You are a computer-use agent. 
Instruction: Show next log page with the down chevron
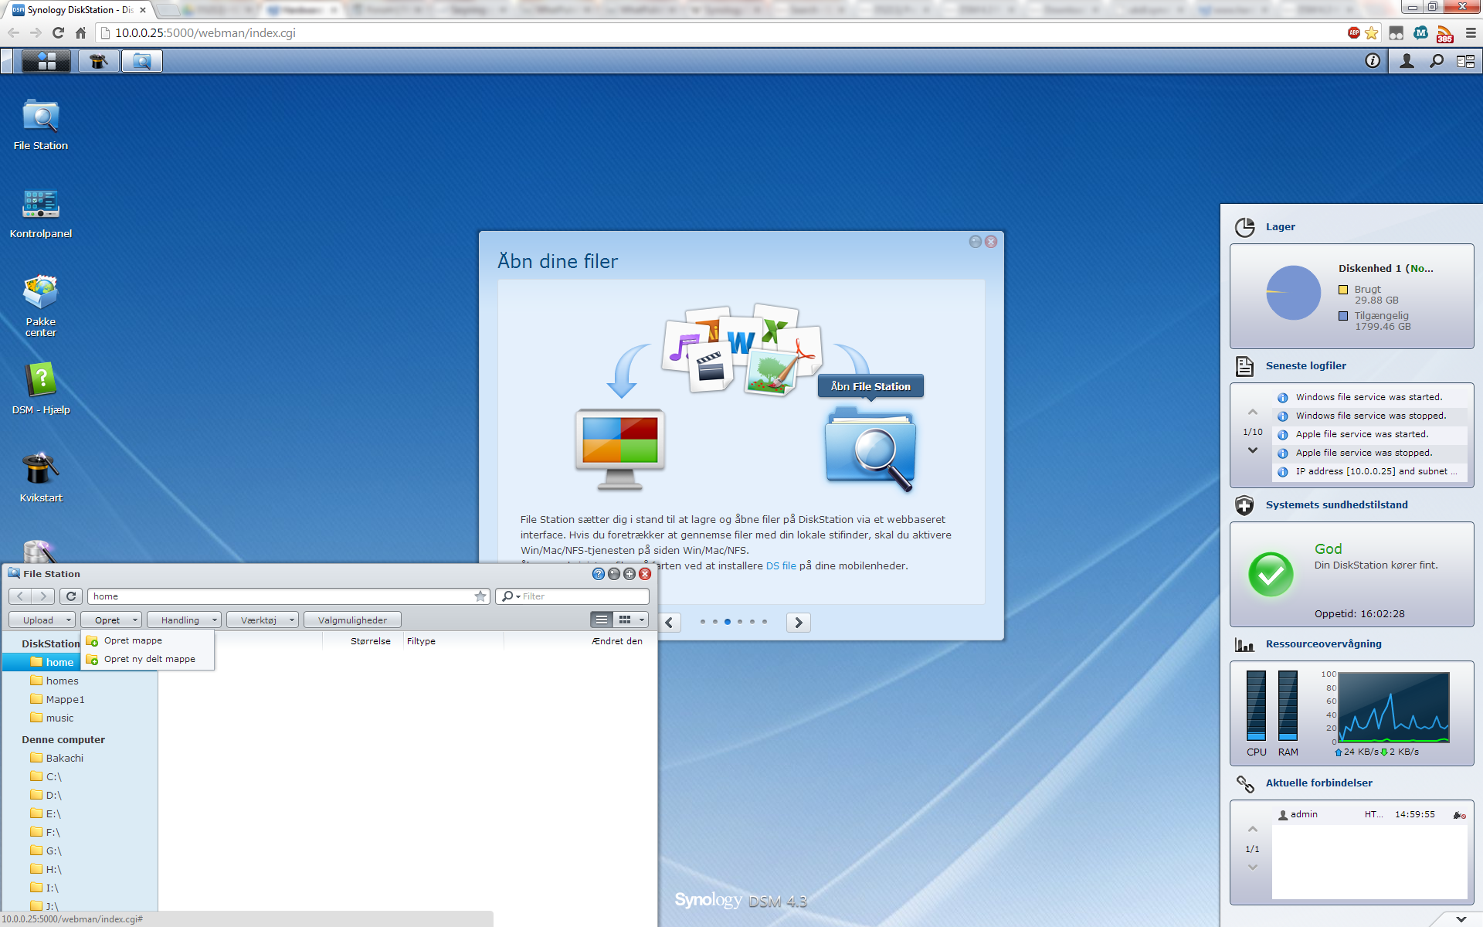click(x=1253, y=450)
